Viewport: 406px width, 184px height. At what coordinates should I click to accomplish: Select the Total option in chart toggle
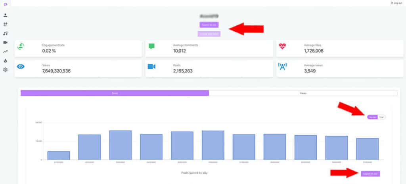point(381,117)
